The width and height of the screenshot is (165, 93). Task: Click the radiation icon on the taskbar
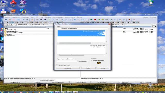coord(76,92)
